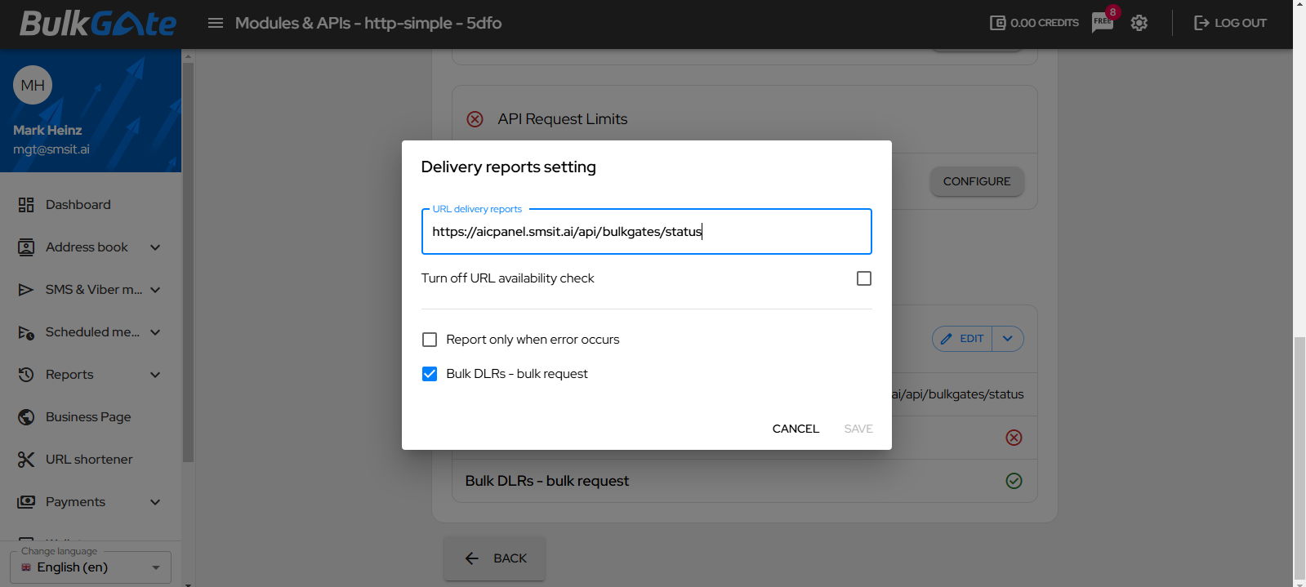Open the settings gear icon

tap(1139, 23)
